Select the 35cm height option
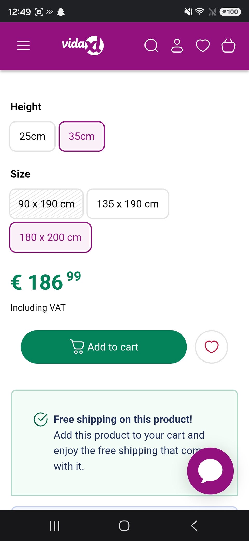Viewport: 249px width, 541px height. [82, 136]
